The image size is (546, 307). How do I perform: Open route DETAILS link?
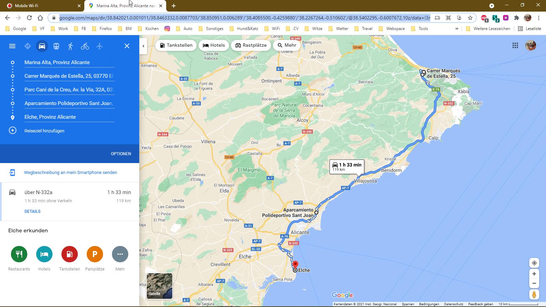point(32,211)
